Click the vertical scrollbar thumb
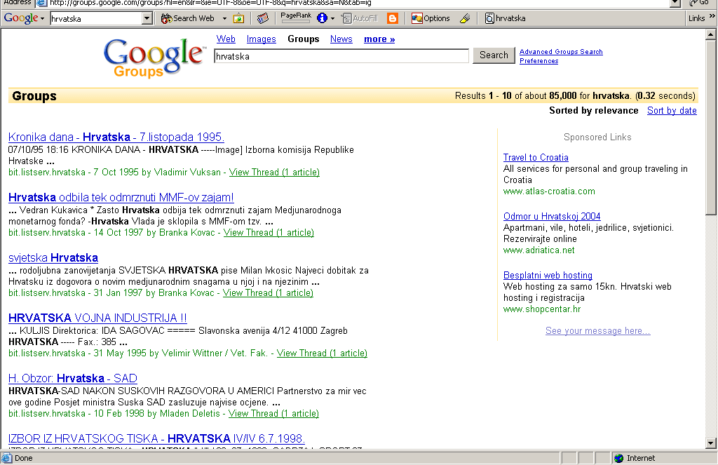 tap(711, 128)
